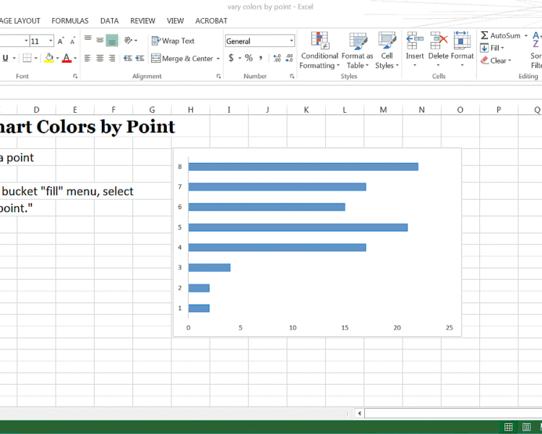Open the REVIEW ribbon tab
The image size is (542, 434).
(142, 21)
